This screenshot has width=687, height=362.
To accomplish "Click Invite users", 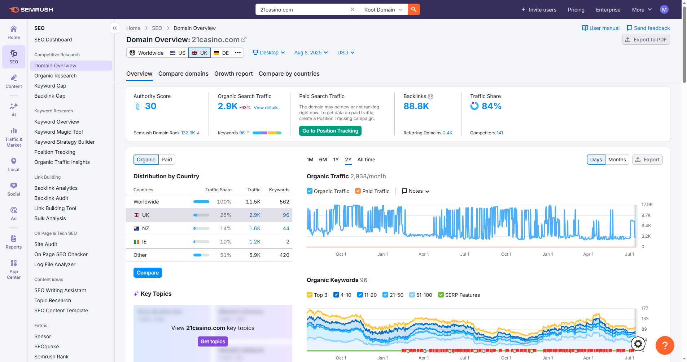I will click(x=539, y=10).
